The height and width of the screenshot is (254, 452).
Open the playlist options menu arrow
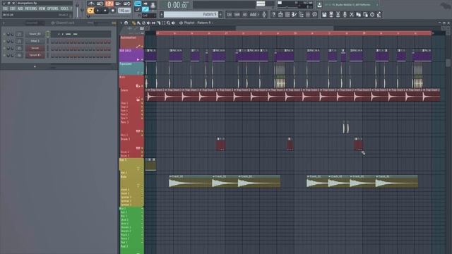[x=121, y=23]
